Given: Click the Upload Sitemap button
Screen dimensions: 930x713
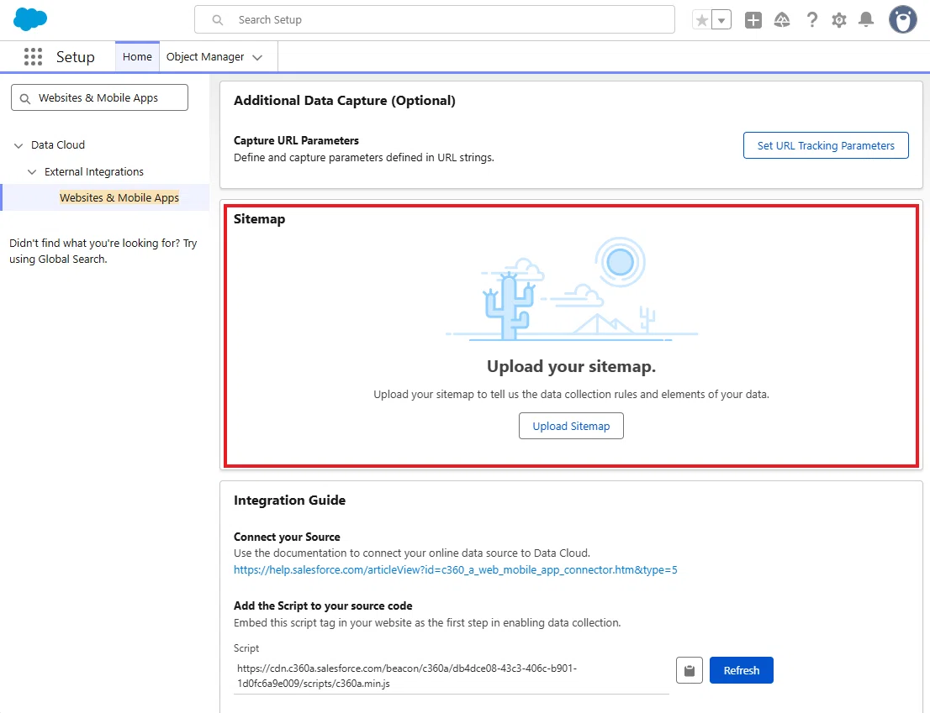Looking at the screenshot, I should coord(571,426).
